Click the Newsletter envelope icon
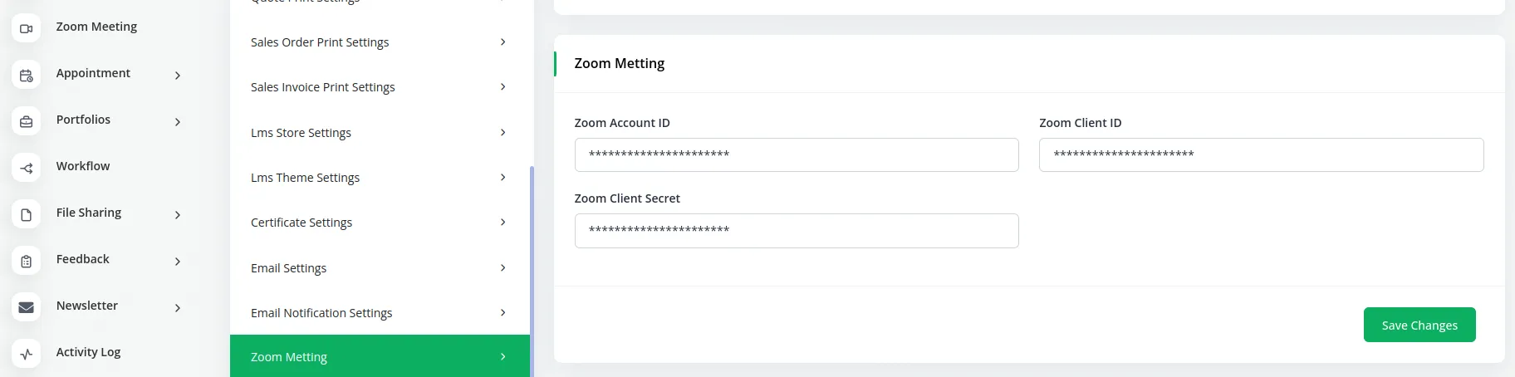Screen dimensions: 1515x377 [x=26, y=308]
